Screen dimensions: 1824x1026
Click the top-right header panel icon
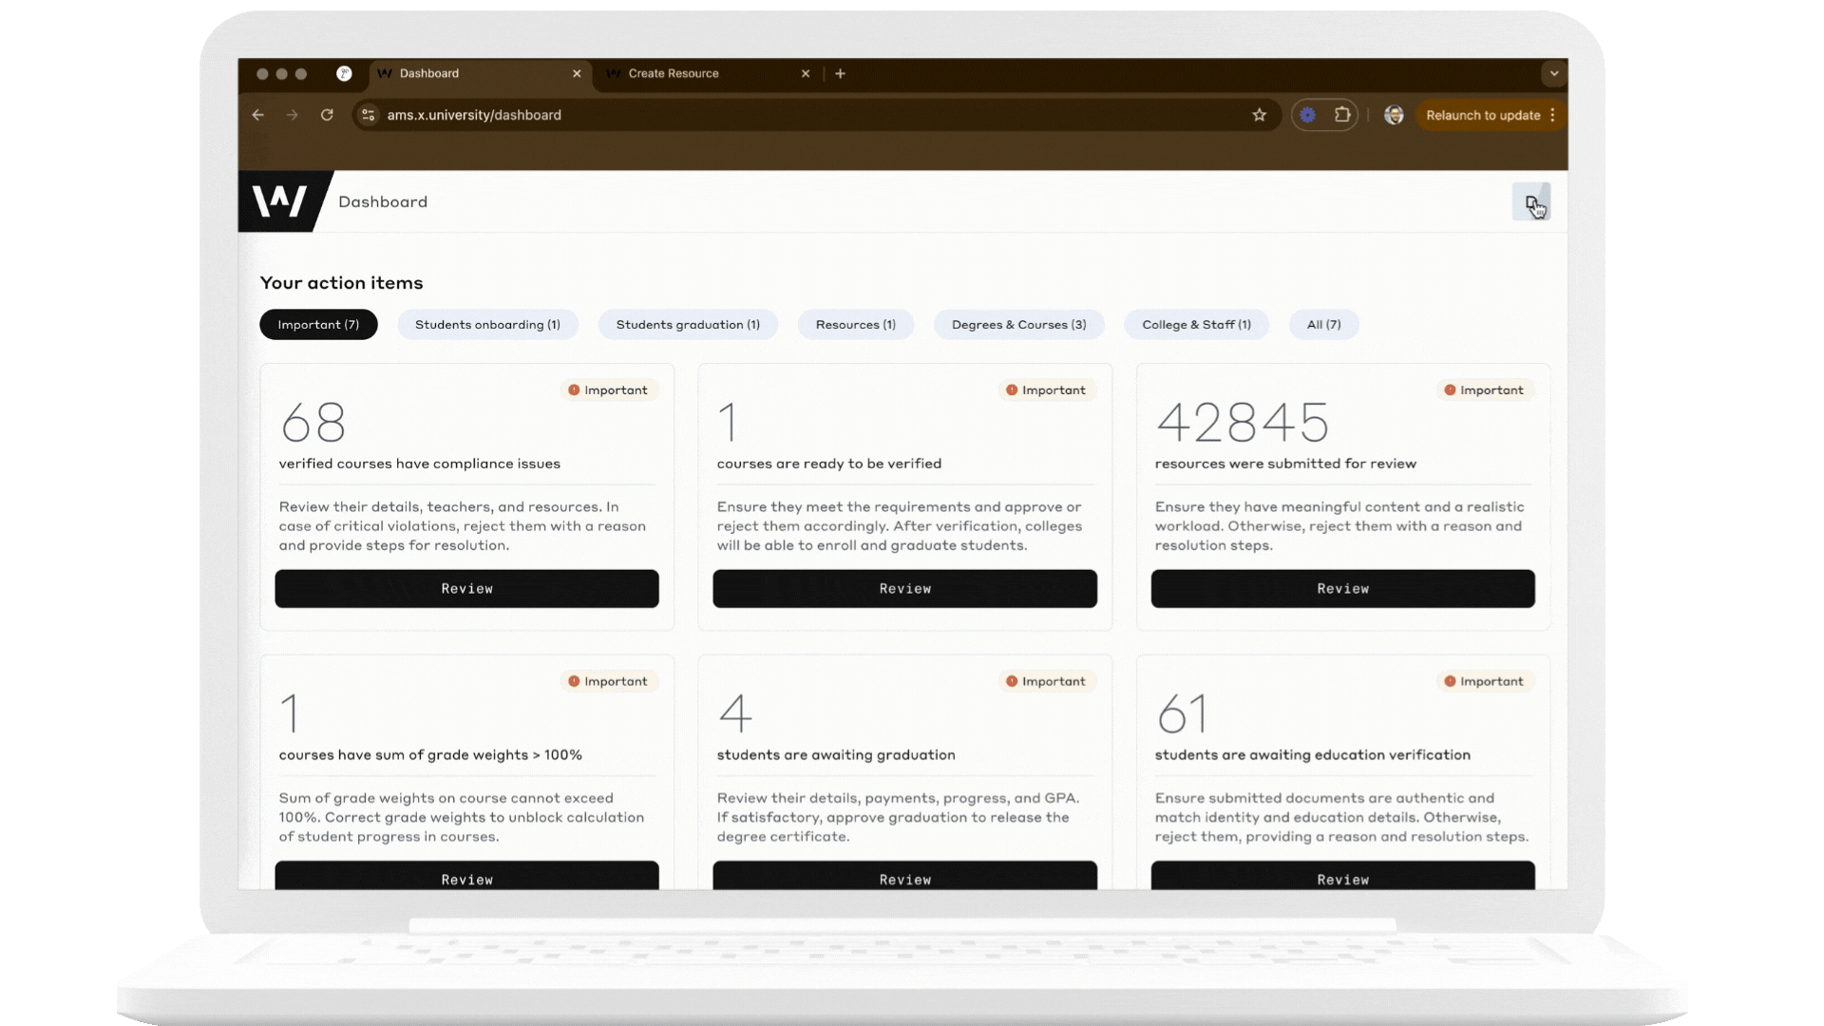click(1530, 202)
